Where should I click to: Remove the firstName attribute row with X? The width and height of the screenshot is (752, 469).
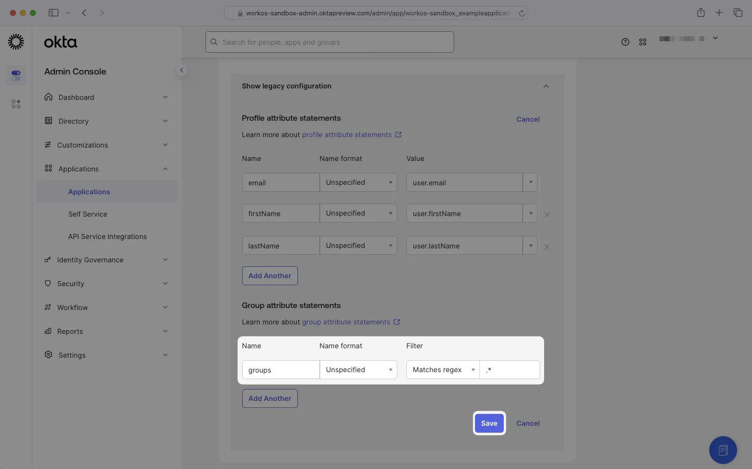pyautogui.click(x=547, y=215)
